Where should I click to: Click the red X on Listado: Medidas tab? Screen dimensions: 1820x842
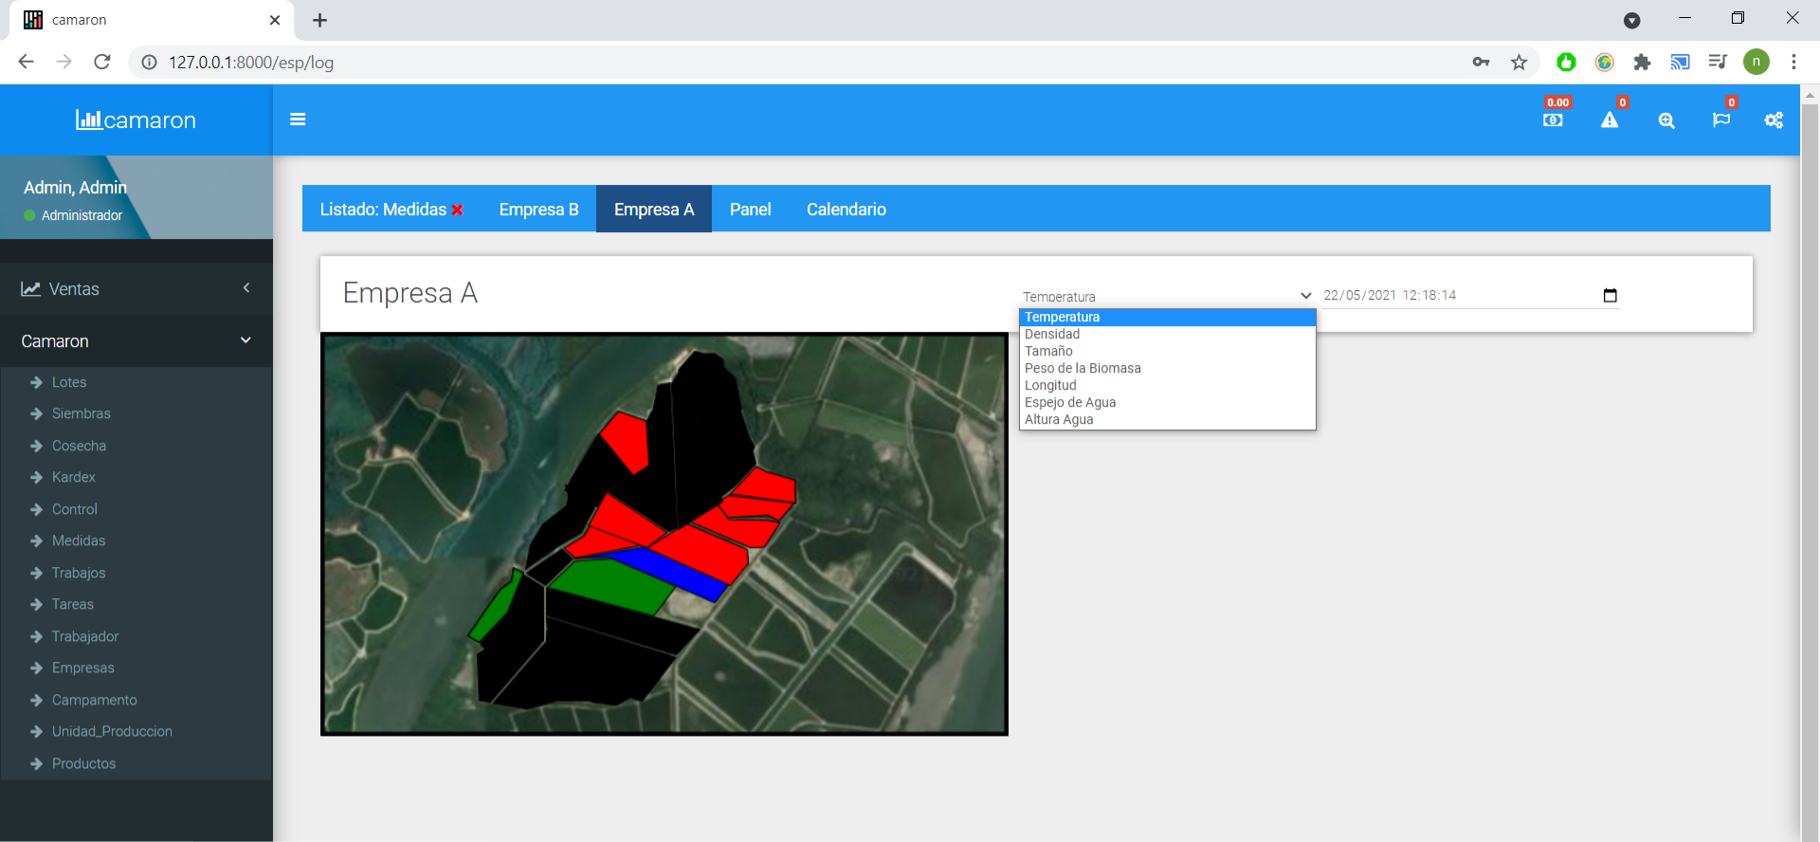pyautogui.click(x=458, y=210)
